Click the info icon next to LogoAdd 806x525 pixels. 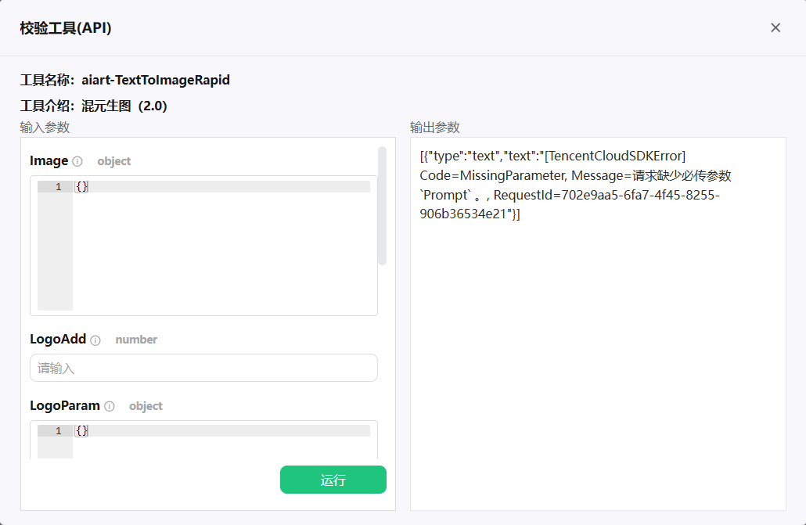95,340
